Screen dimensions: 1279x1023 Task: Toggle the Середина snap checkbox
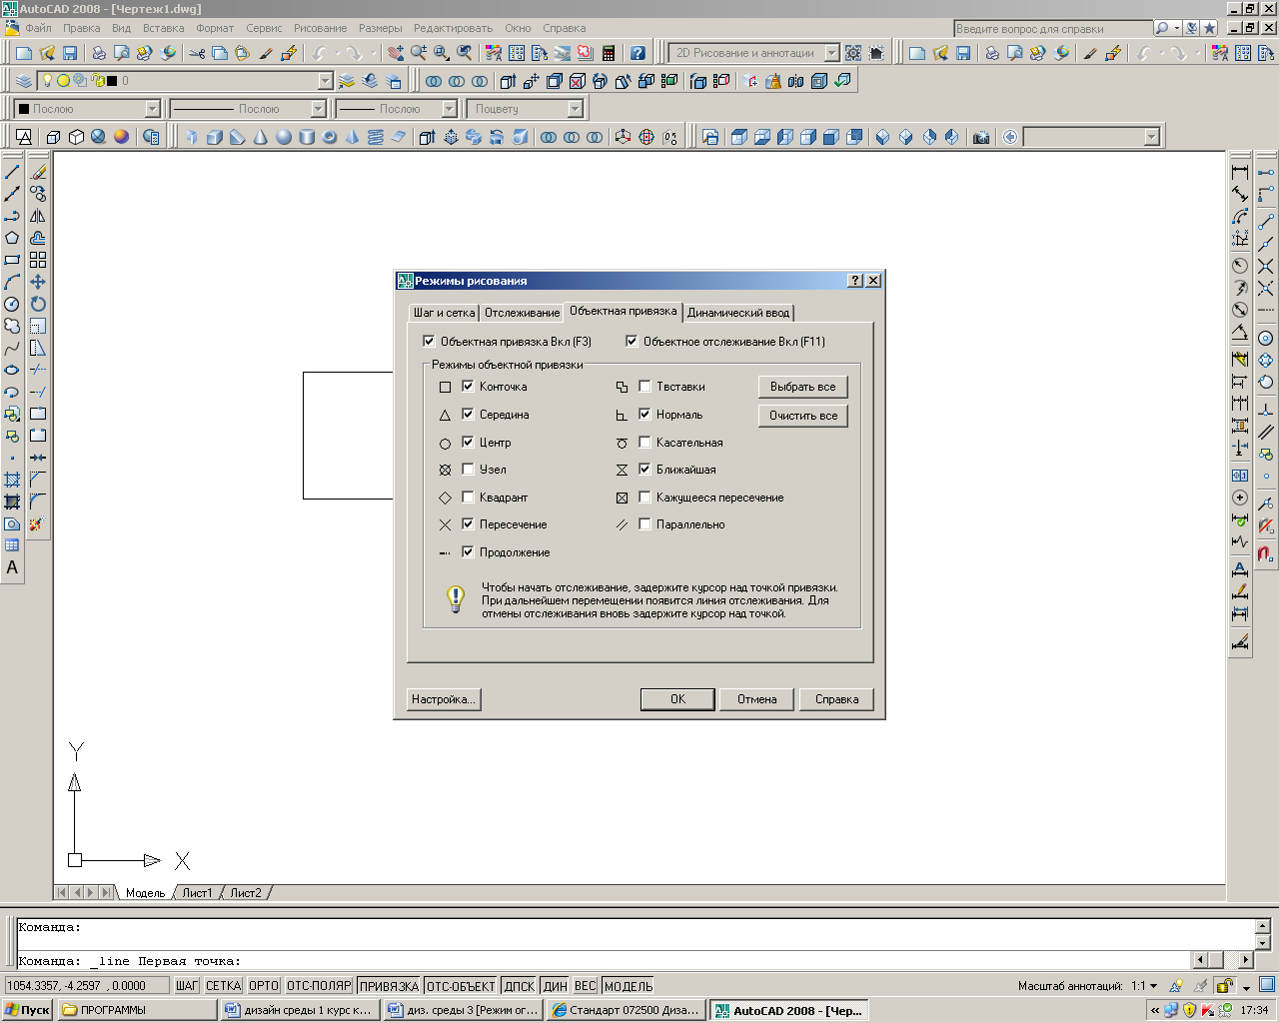point(468,415)
